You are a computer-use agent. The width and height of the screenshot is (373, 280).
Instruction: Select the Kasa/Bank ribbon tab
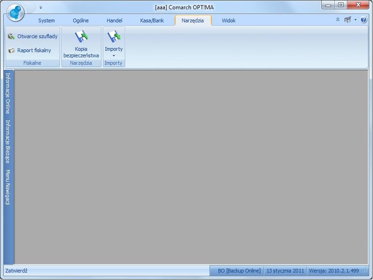[152, 20]
